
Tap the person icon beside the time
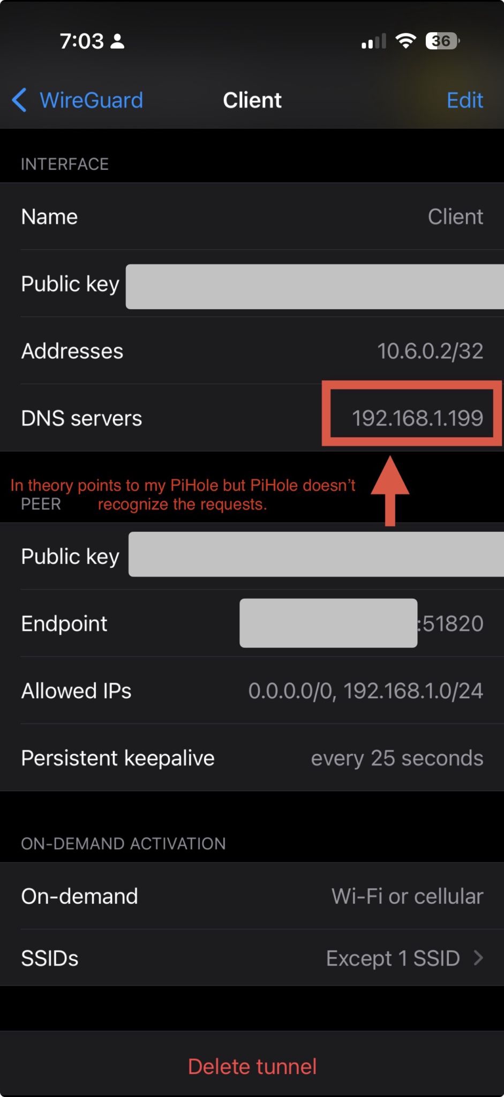(x=117, y=41)
